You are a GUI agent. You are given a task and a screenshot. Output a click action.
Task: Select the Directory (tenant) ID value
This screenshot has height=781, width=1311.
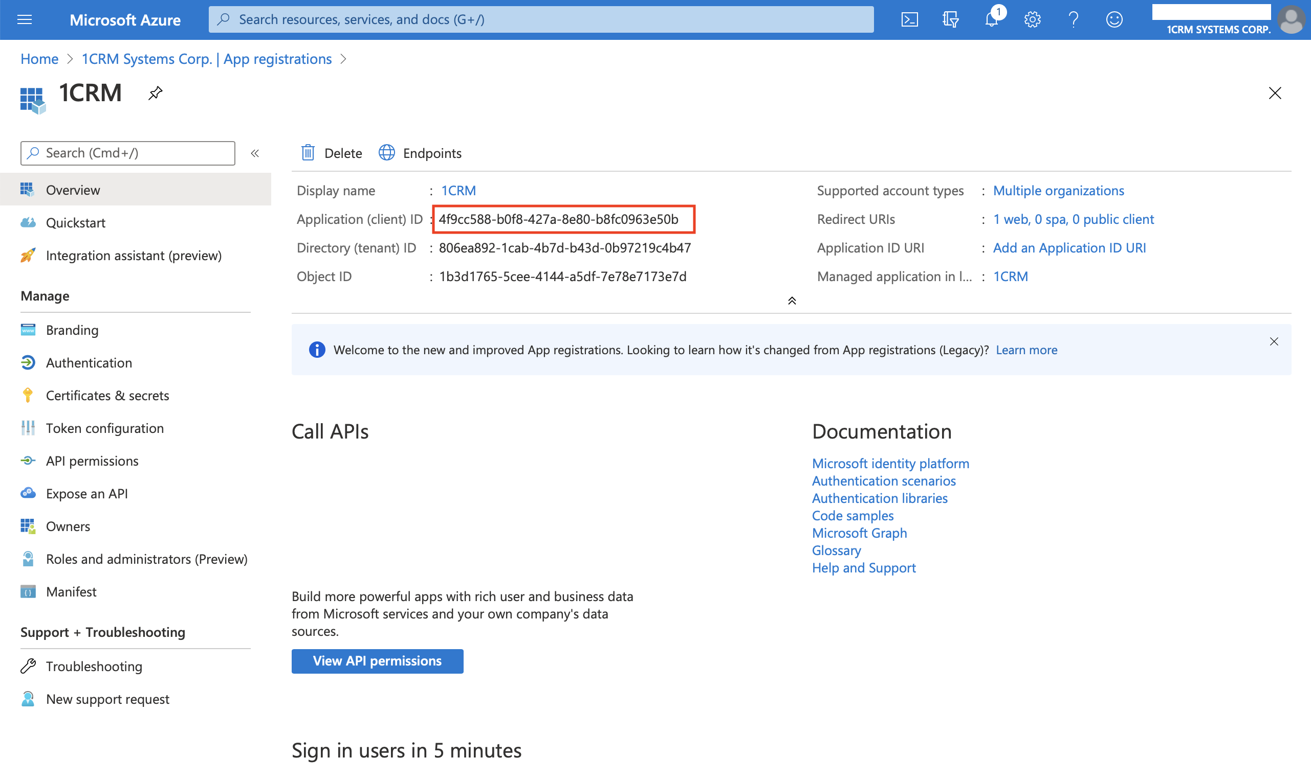[x=564, y=248]
